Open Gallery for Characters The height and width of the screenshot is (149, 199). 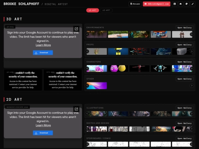[x=185, y=62]
